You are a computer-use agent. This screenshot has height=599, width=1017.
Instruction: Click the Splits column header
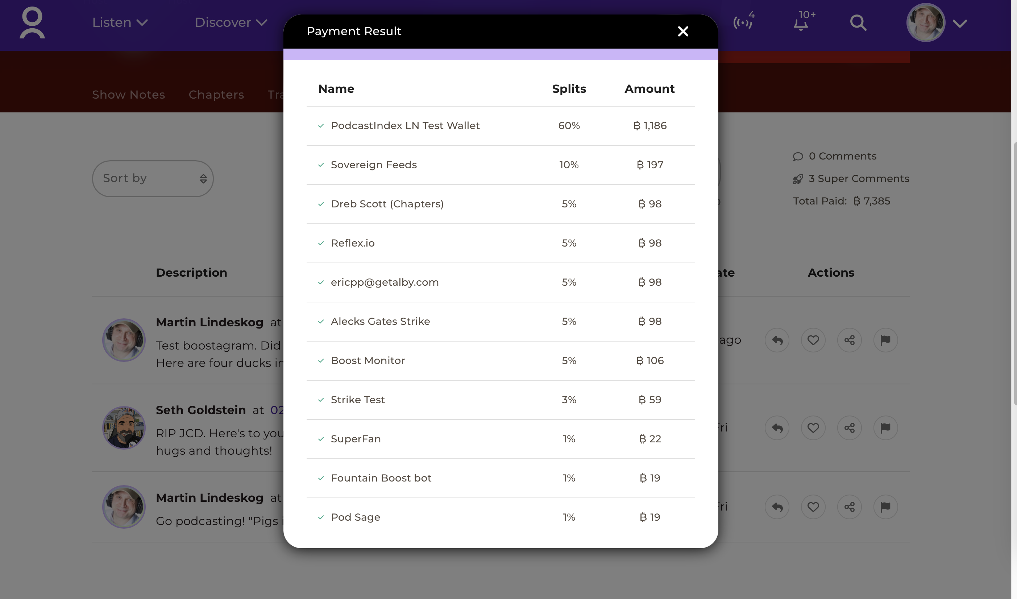pyautogui.click(x=569, y=89)
